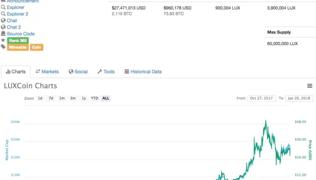Viewport: 316px width, 180px height.
Task: Set chart zoom to 1y
Action: tap(84, 98)
